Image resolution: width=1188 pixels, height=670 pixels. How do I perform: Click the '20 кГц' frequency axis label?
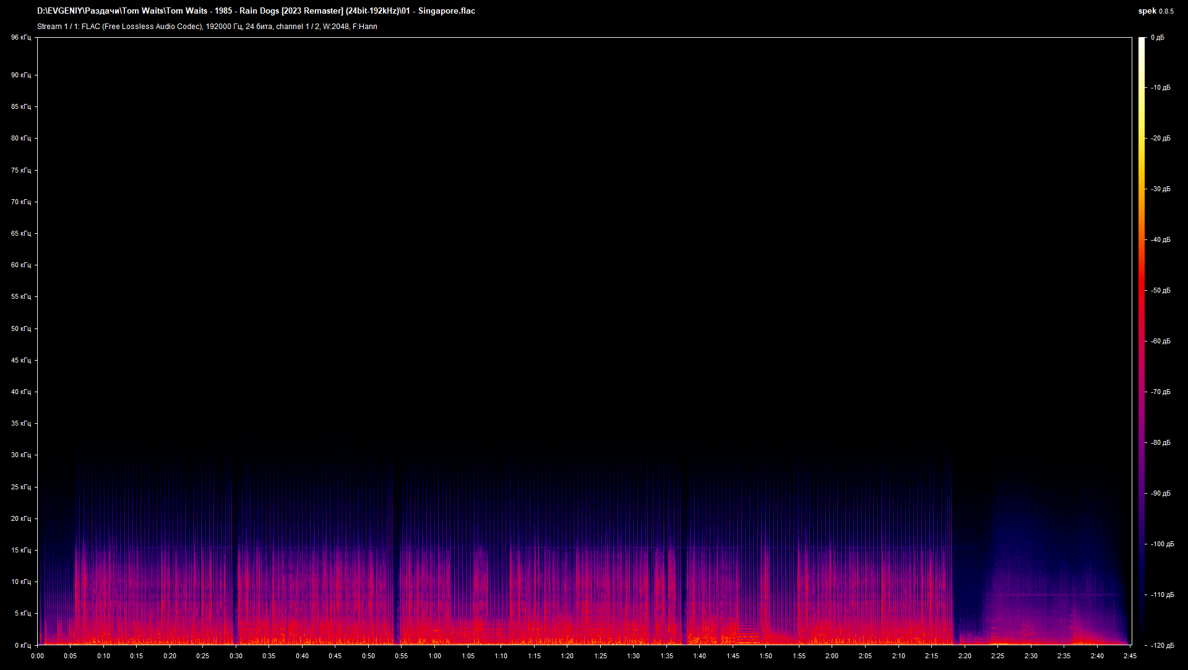pos(20,519)
